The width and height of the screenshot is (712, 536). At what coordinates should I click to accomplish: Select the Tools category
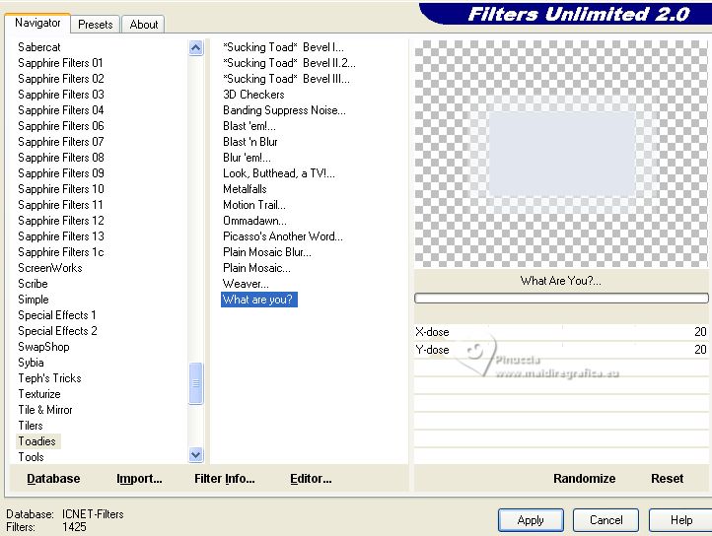point(31,457)
